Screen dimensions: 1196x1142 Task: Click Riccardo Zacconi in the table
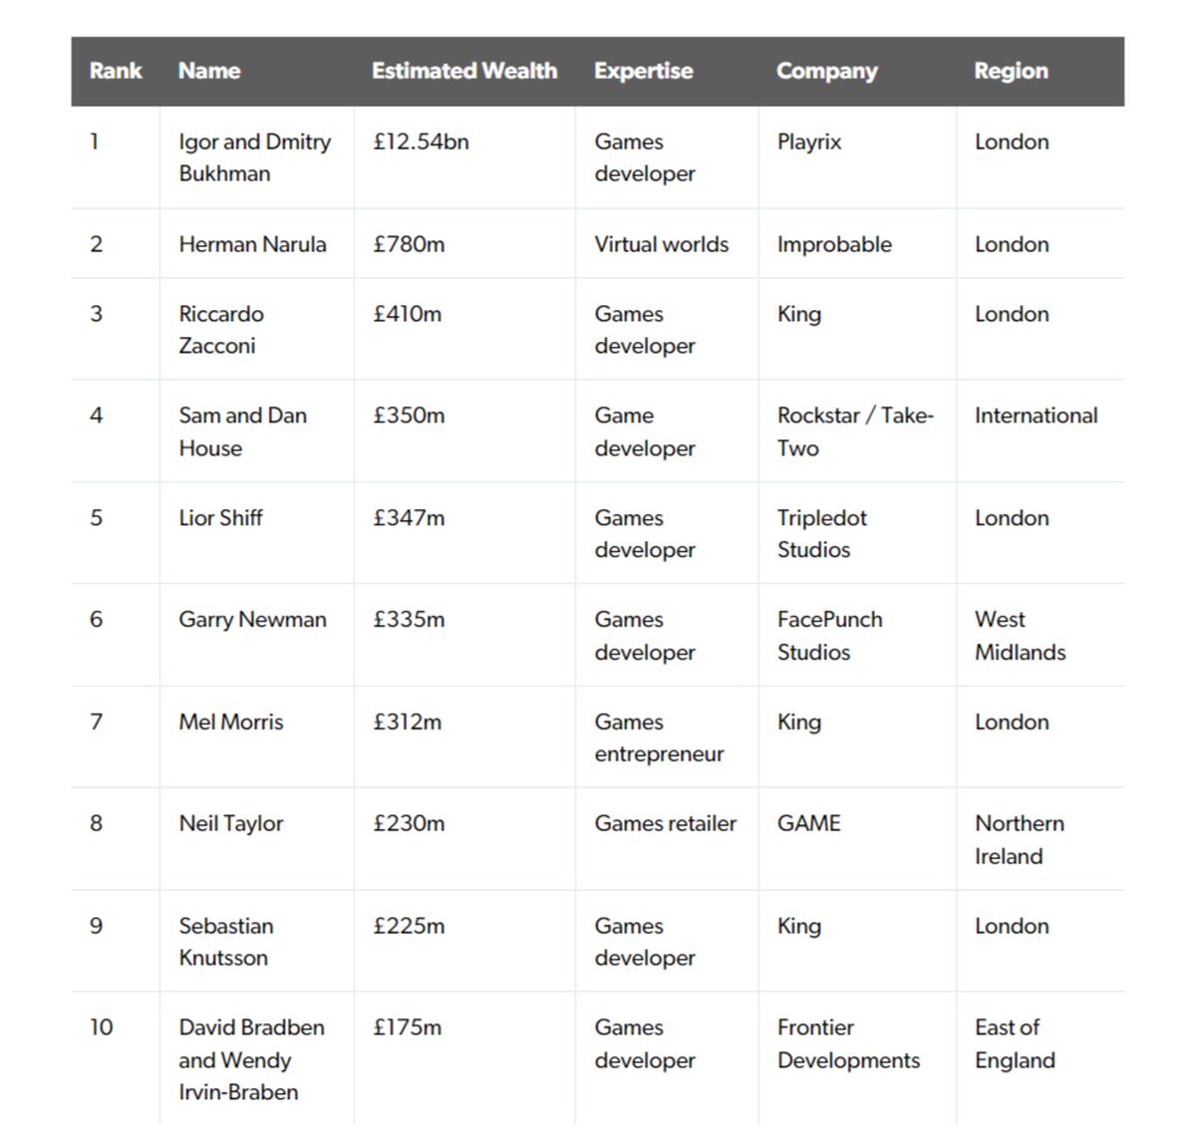click(221, 330)
